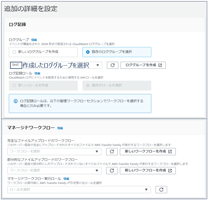Open 情報 link next to ログ記録ロール
The width and height of the screenshot is (208, 200).
37,73
